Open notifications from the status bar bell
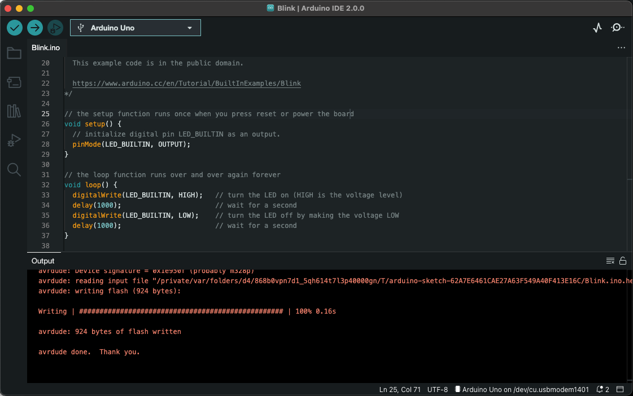 603,389
